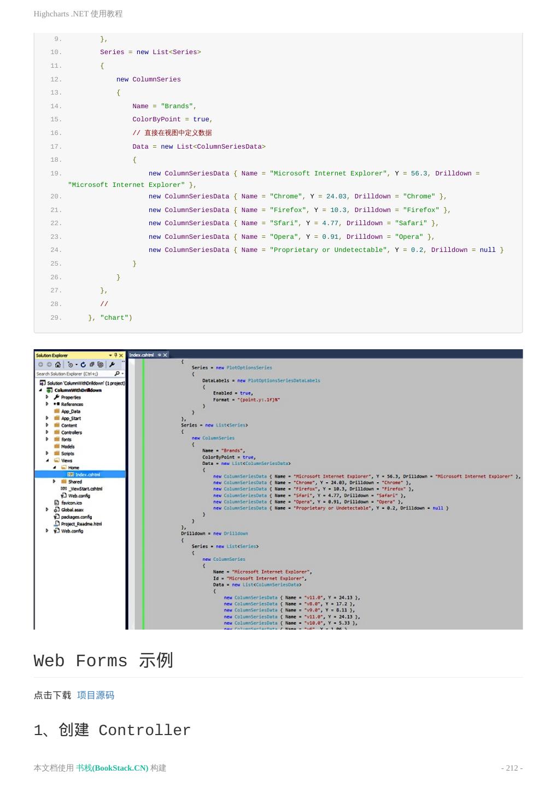Click Show All Files icon in Solution Explorer
557x787 pixels.
pyautogui.click(x=100, y=365)
